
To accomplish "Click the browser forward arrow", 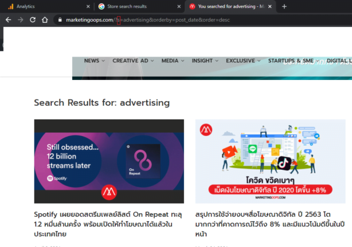I will [21, 20].
